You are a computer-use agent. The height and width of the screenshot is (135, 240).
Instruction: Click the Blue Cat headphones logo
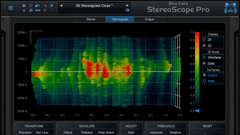tap(230, 9)
